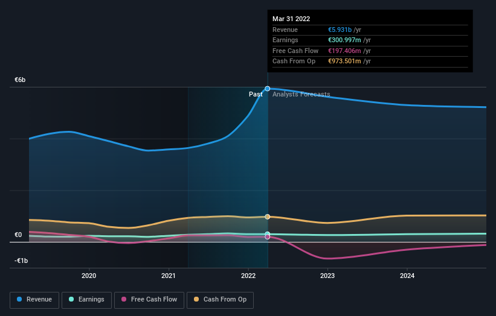
Task: Click the 'Cash From Op' row label in the tooltip
Action: point(294,62)
